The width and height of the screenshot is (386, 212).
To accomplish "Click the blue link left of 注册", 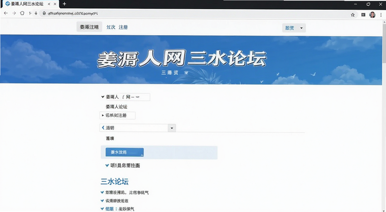I will 111,27.
